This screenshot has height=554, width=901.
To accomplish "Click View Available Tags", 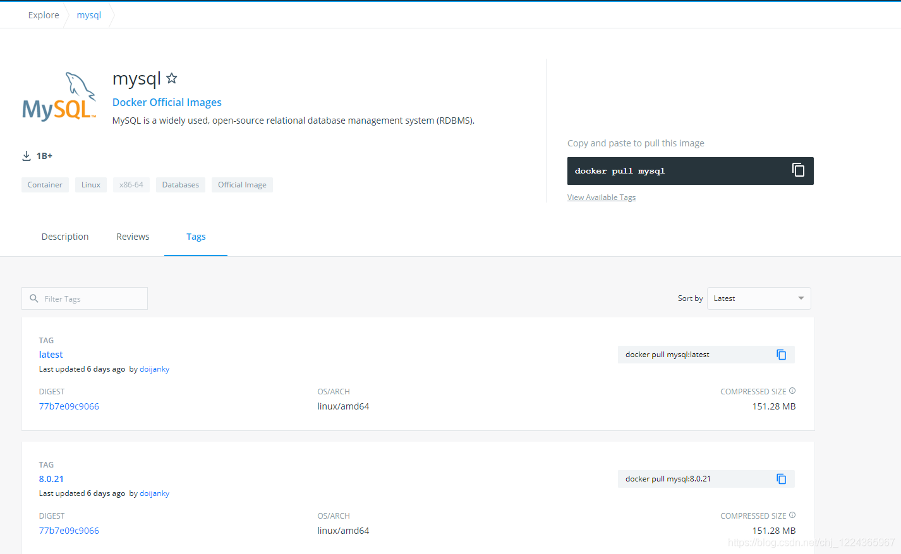I will click(x=601, y=197).
